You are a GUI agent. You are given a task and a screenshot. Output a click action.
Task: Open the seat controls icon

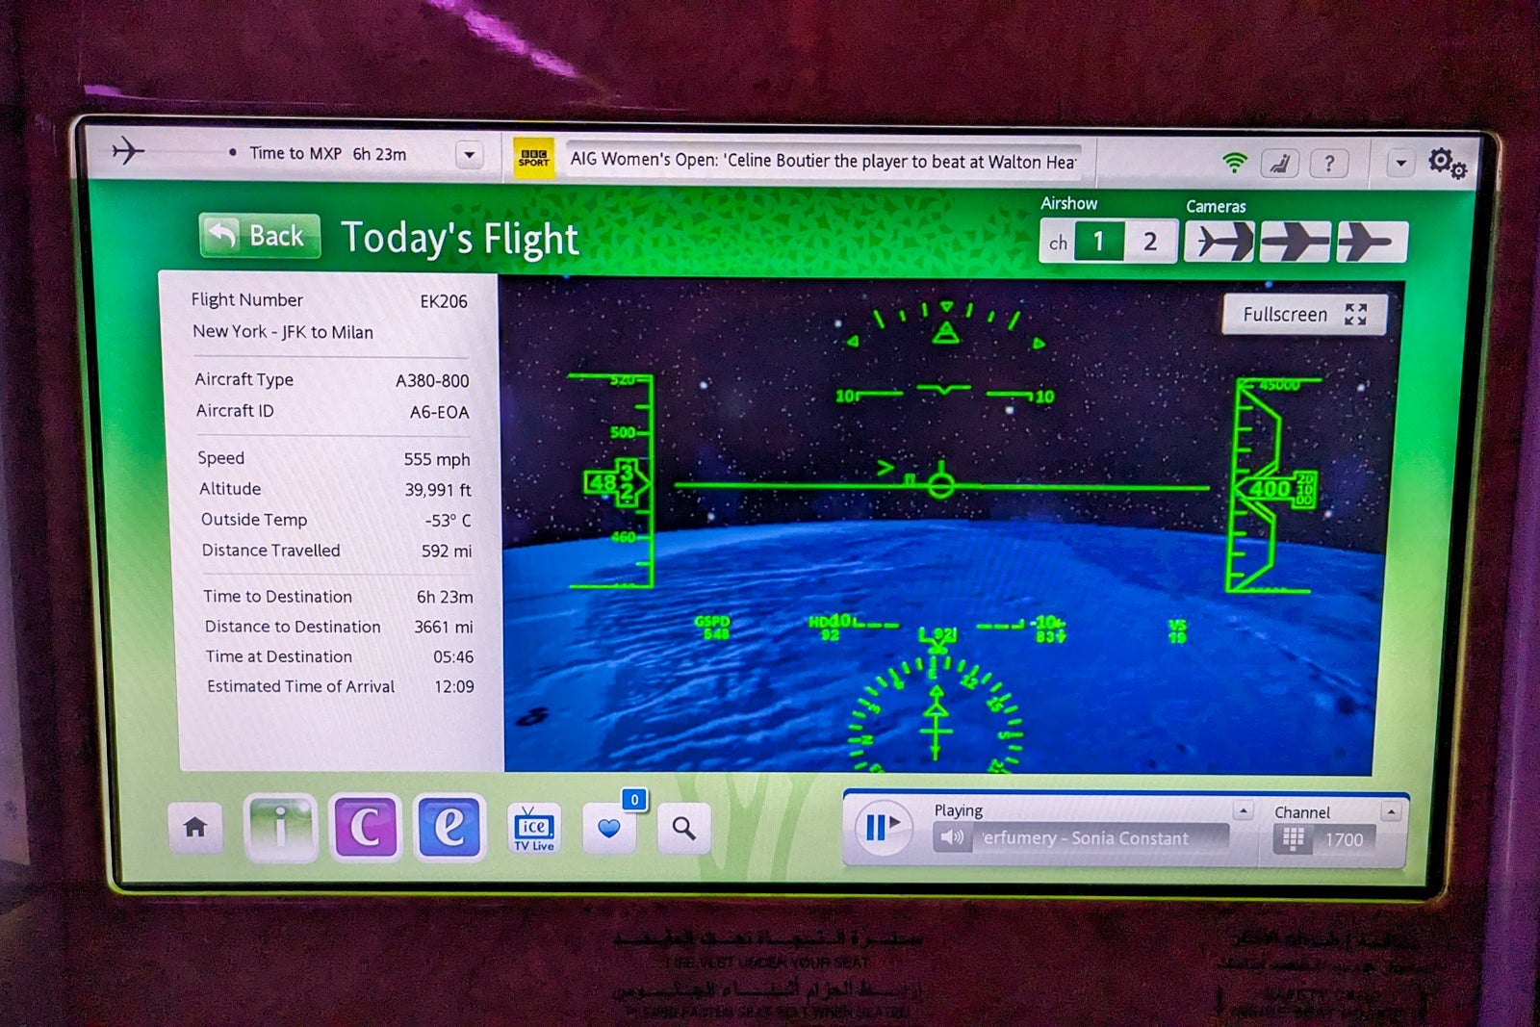pyautogui.click(x=1279, y=164)
